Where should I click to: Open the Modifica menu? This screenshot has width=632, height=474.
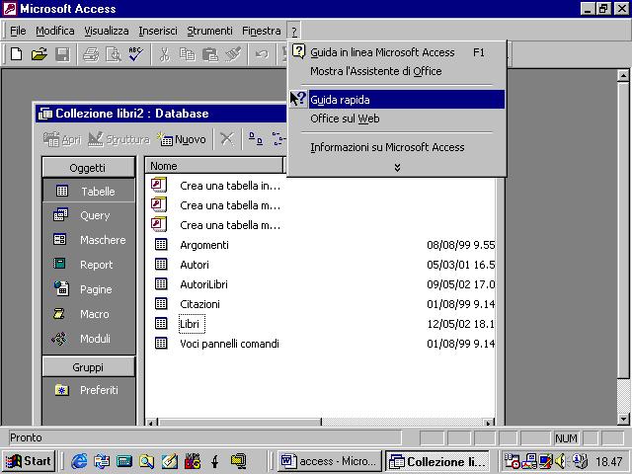tap(55, 31)
